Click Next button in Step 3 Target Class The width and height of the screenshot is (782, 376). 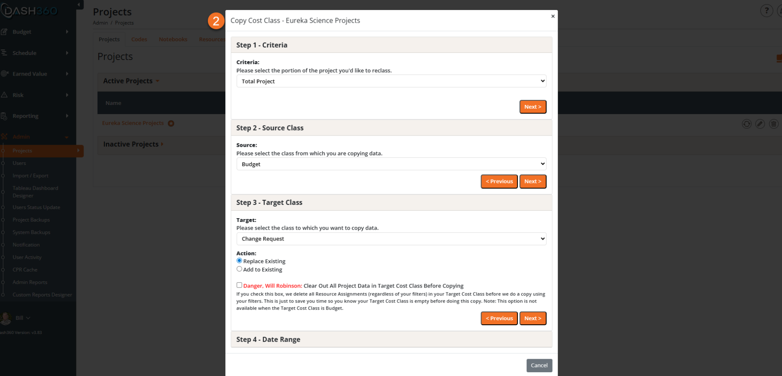(533, 318)
